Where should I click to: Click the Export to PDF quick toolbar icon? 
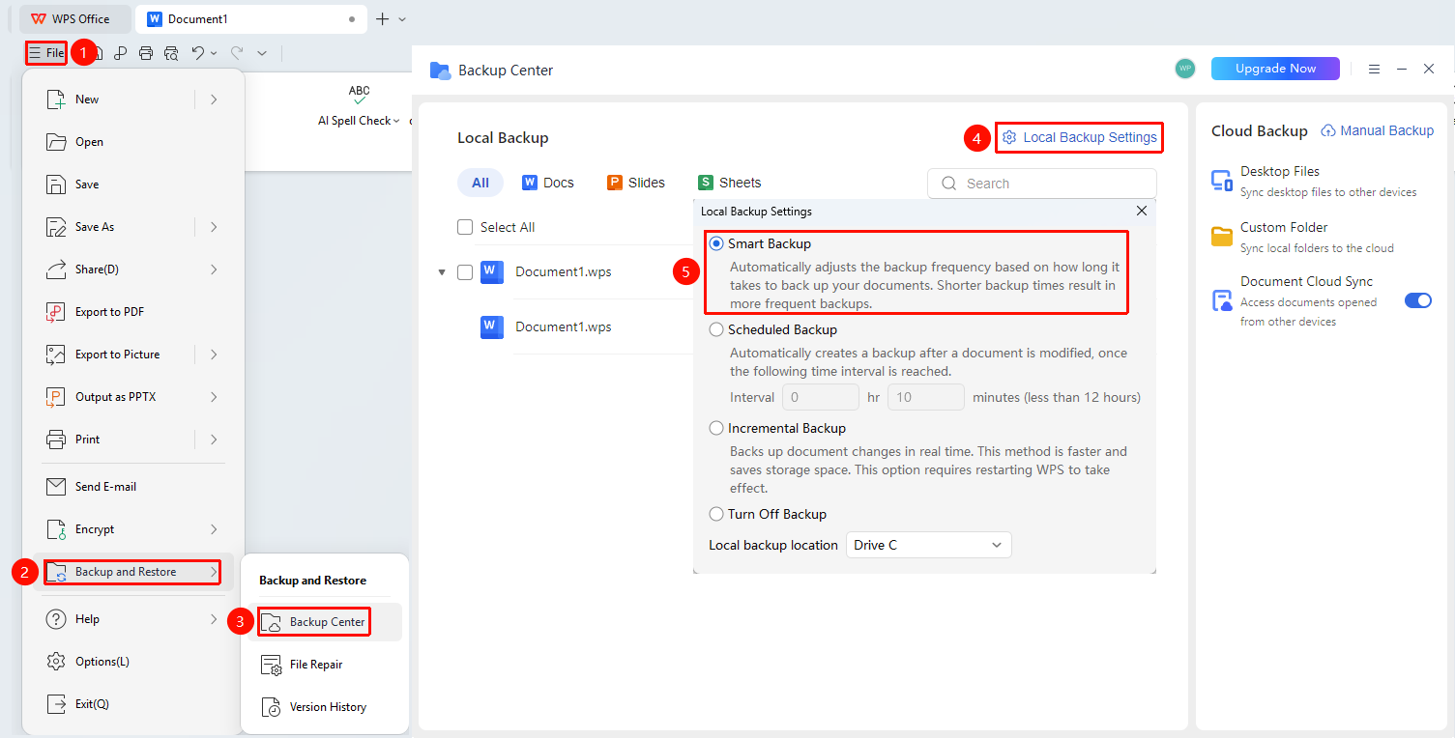[120, 53]
